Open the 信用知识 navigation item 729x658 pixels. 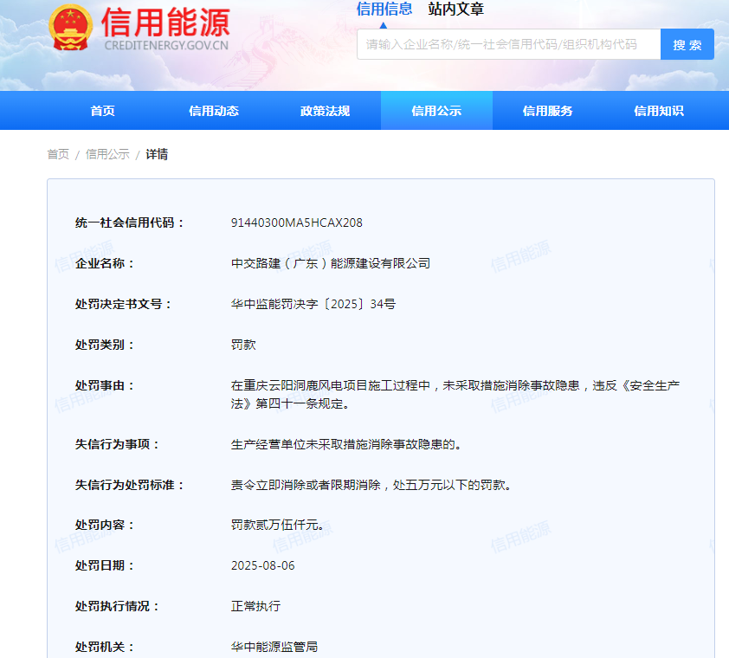tap(659, 111)
